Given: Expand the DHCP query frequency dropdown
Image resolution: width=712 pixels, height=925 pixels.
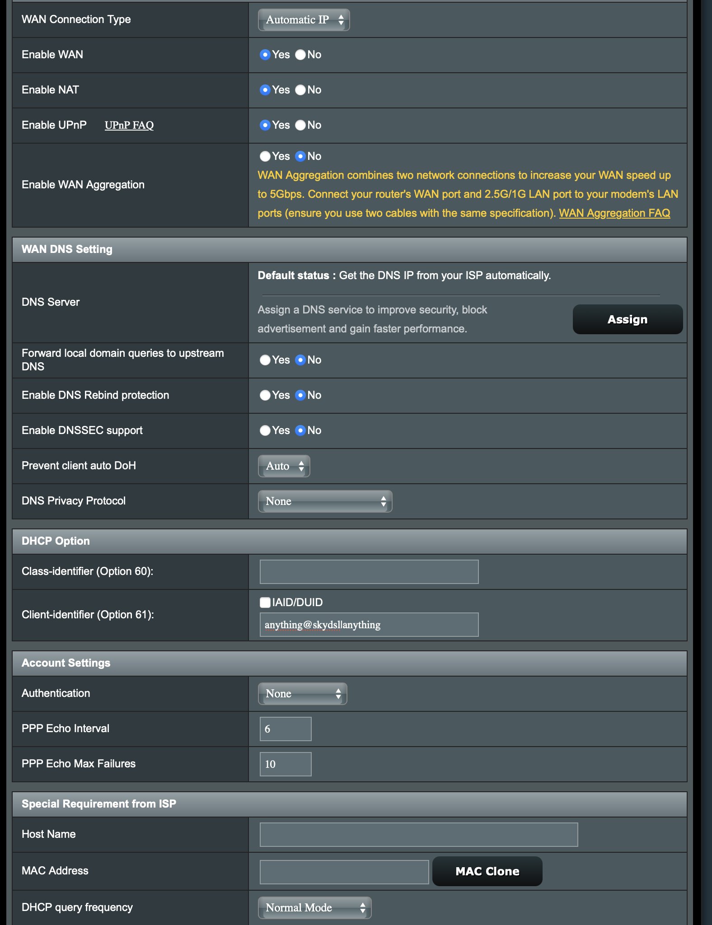Looking at the screenshot, I should (314, 908).
